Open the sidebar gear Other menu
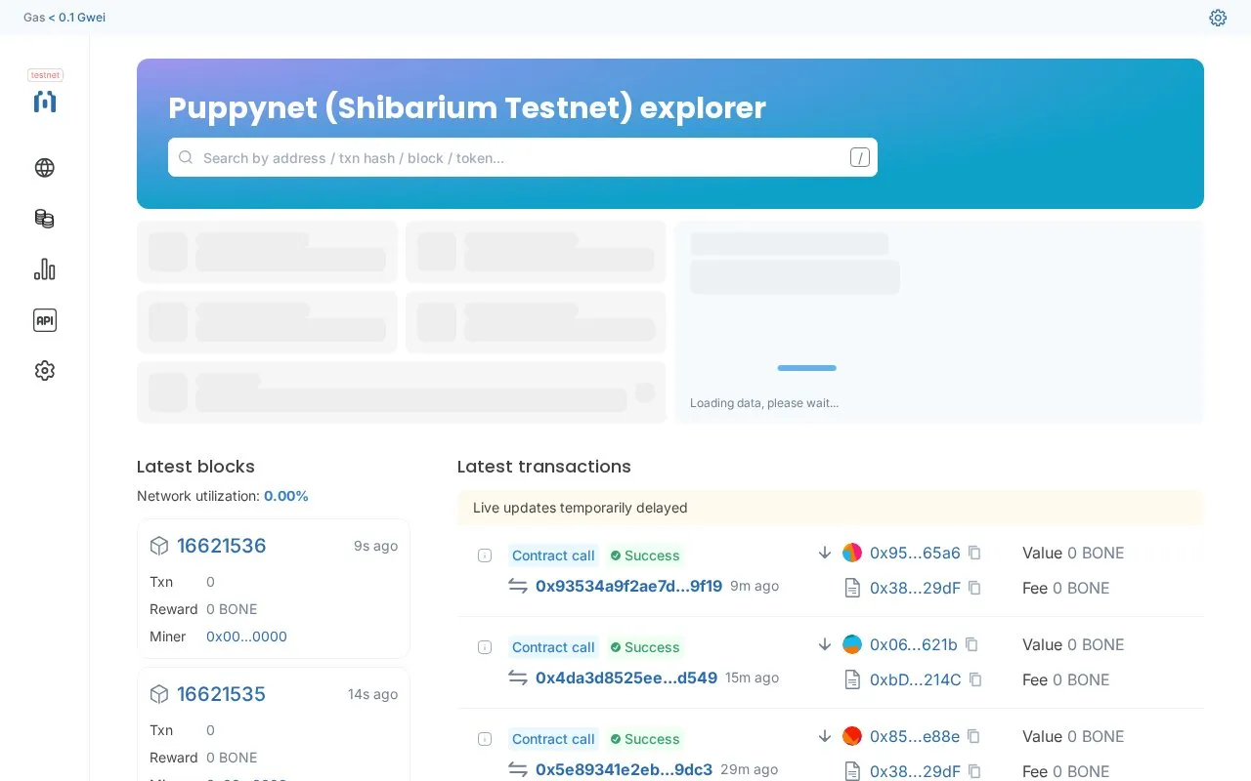The width and height of the screenshot is (1251, 781). pyautogui.click(x=45, y=371)
